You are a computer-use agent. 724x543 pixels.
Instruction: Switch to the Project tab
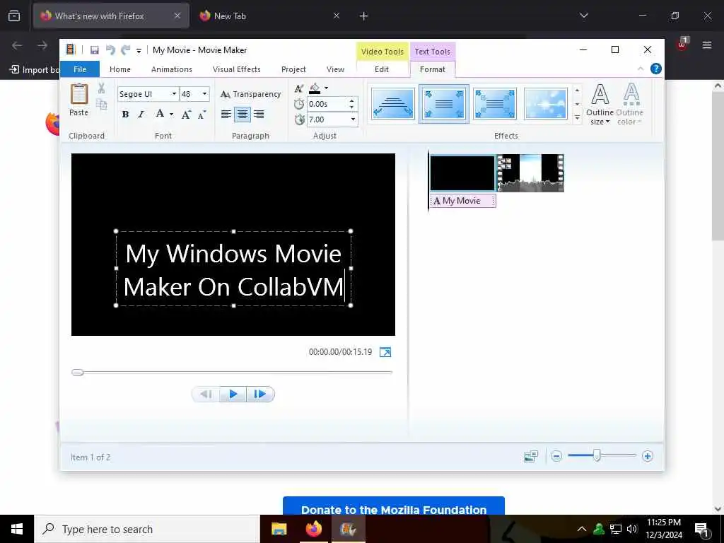click(293, 69)
